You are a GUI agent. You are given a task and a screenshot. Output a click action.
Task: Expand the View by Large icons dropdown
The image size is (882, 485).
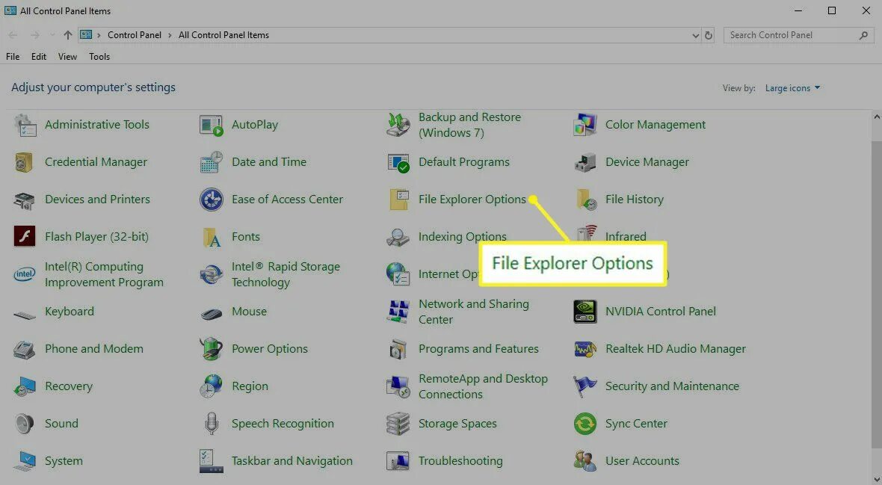(x=792, y=87)
